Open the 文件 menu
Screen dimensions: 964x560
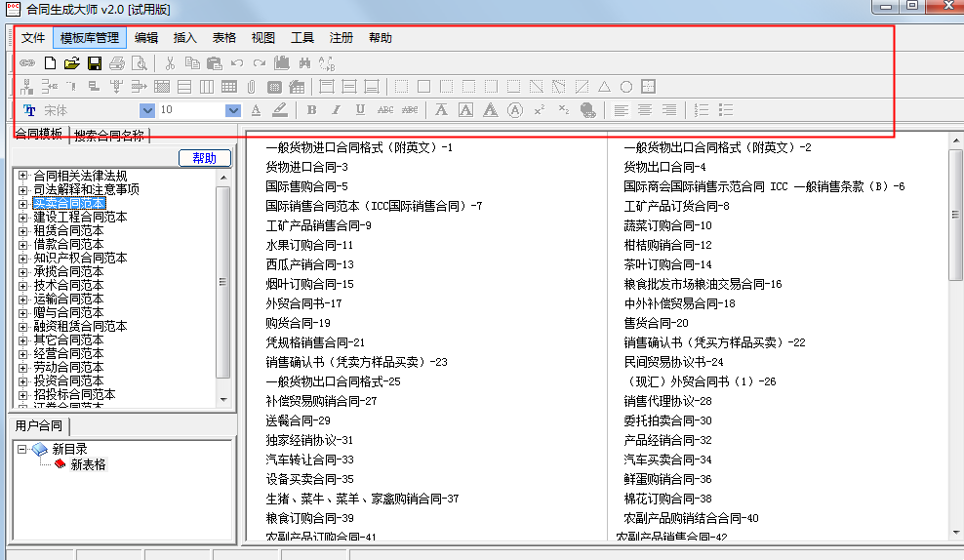pyautogui.click(x=33, y=38)
